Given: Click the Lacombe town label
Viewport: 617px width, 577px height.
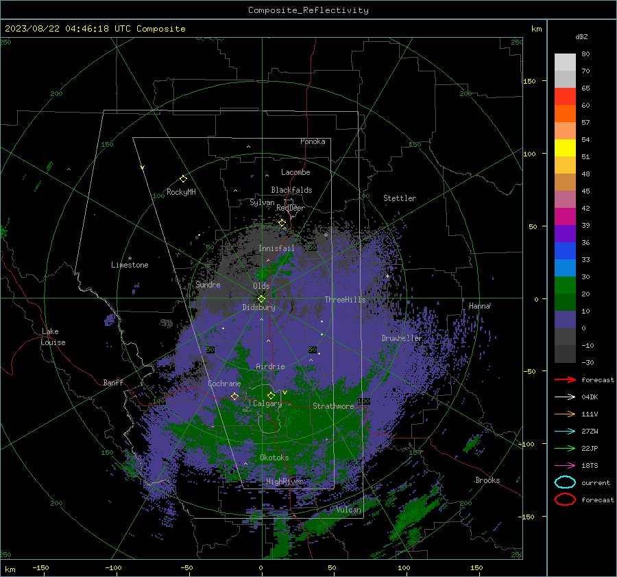Looking at the screenshot, I should click(295, 172).
